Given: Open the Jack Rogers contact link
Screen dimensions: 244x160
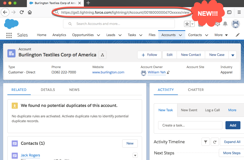Looking at the screenshot, I should point(30,155).
